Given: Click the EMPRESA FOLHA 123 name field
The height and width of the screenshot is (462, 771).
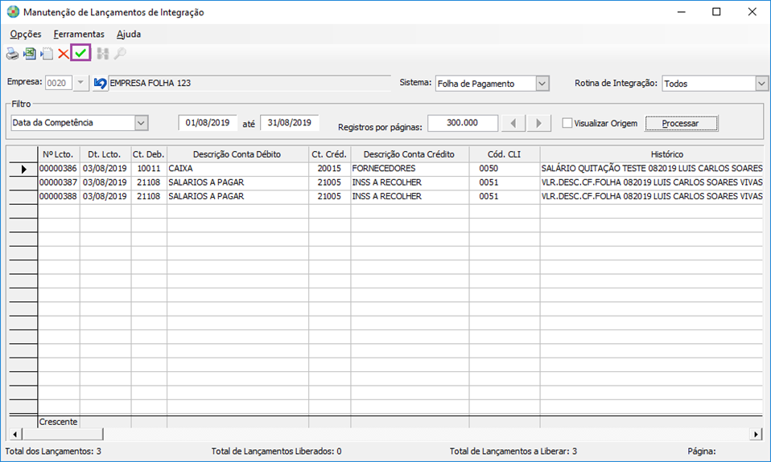Looking at the screenshot, I should (x=249, y=83).
